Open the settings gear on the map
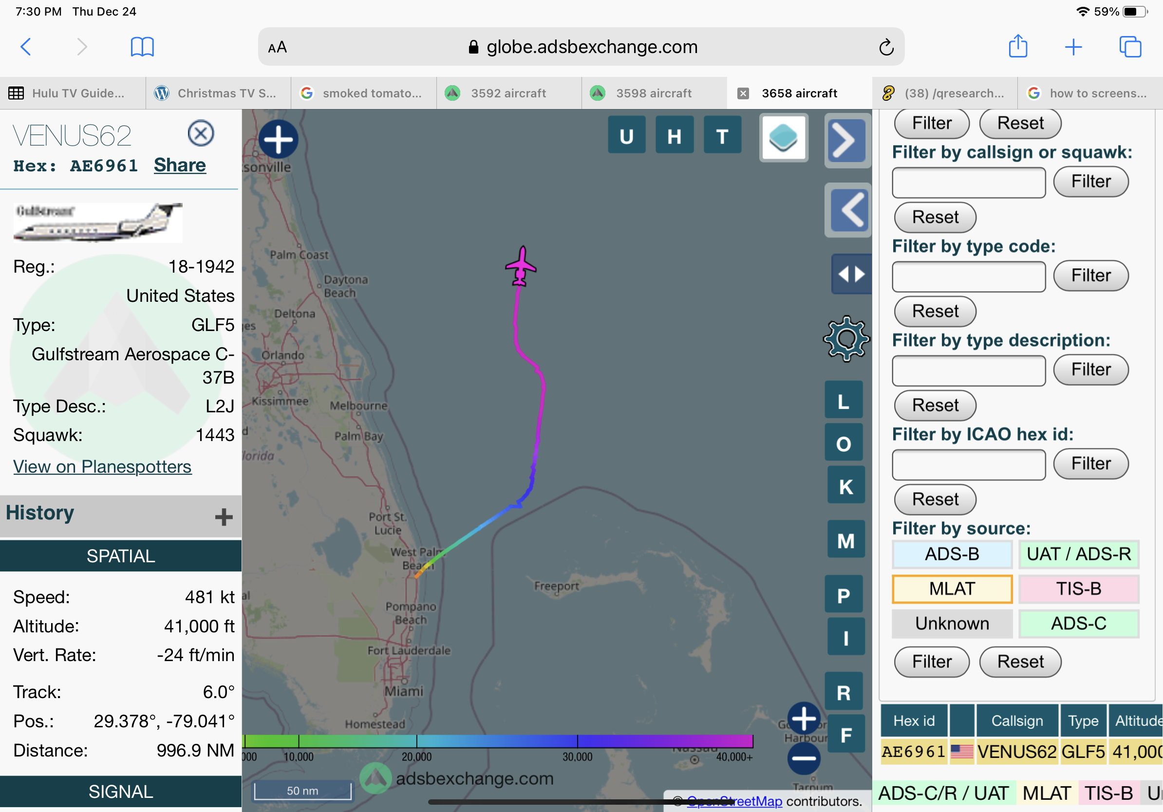1163x812 pixels. click(846, 339)
